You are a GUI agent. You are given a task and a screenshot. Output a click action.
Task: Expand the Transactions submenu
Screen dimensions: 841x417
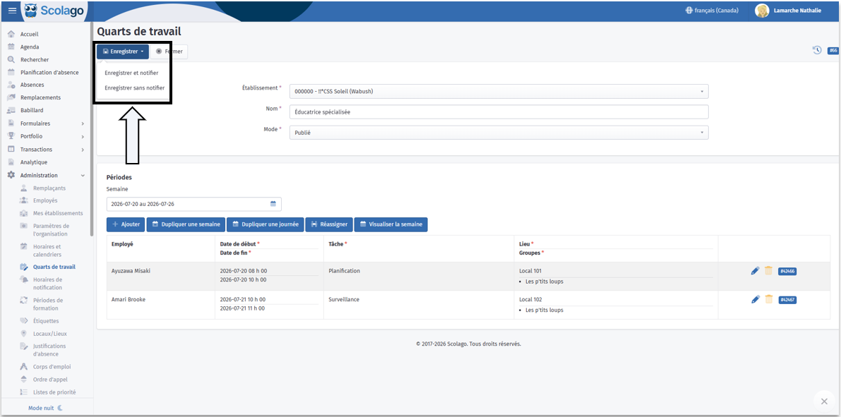point(83,150)
